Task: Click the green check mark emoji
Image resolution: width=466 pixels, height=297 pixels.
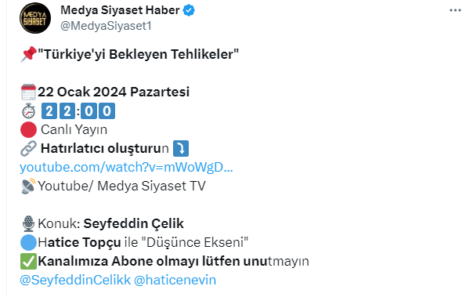Action: click(x=28, y=261)
